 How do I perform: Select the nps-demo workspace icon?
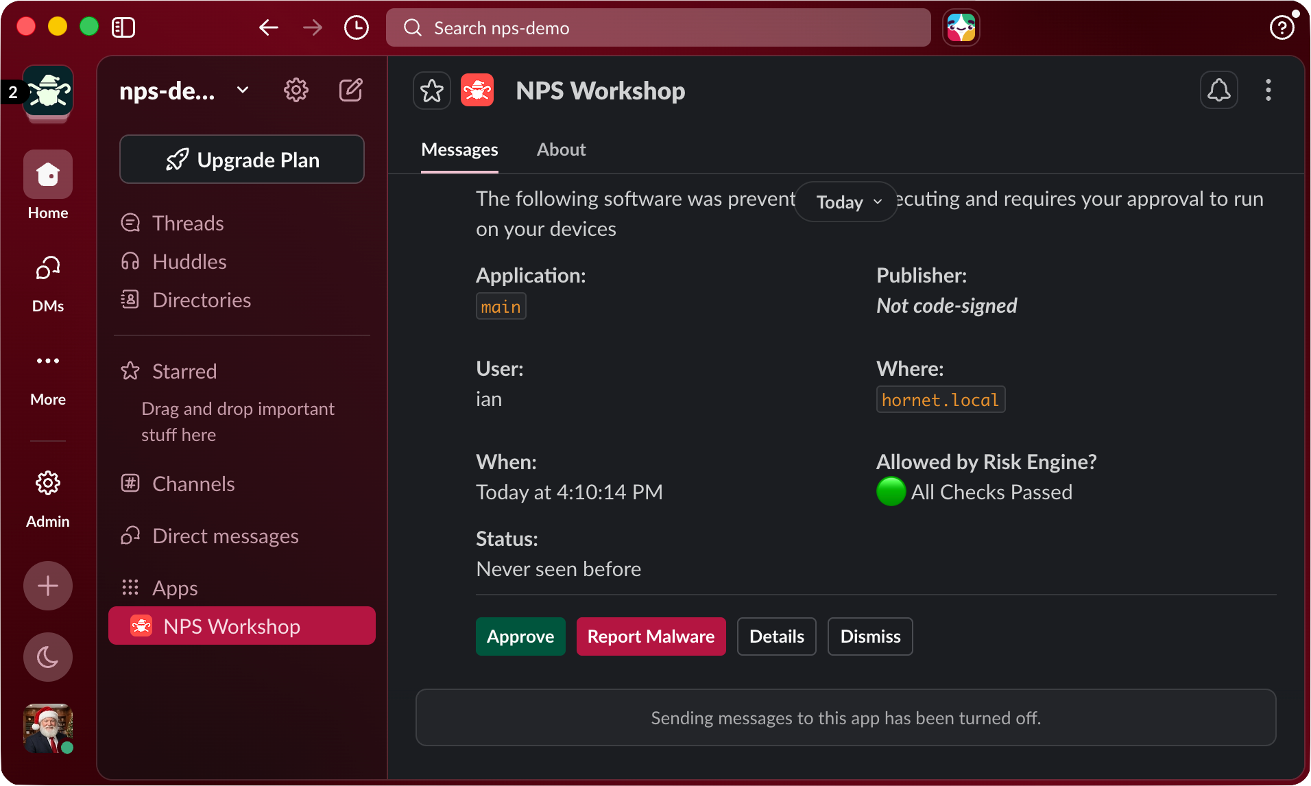pos(48,91)
